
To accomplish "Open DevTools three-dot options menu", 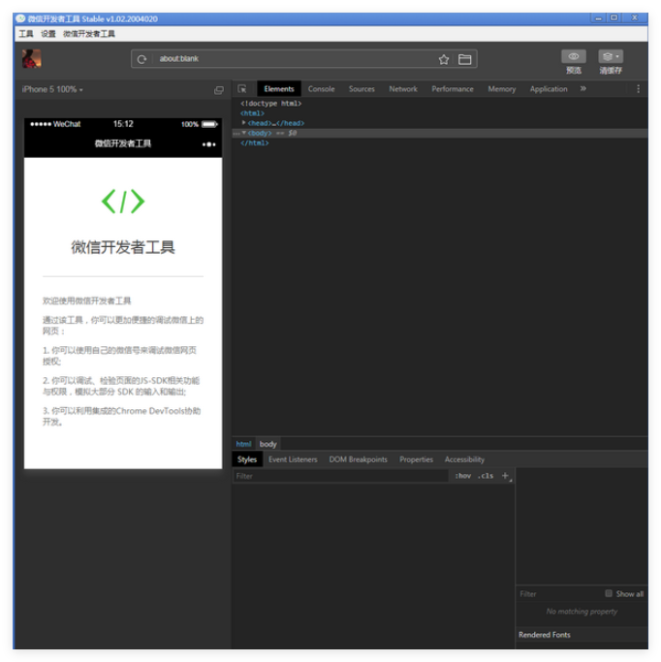I will [x=638, y=88].
